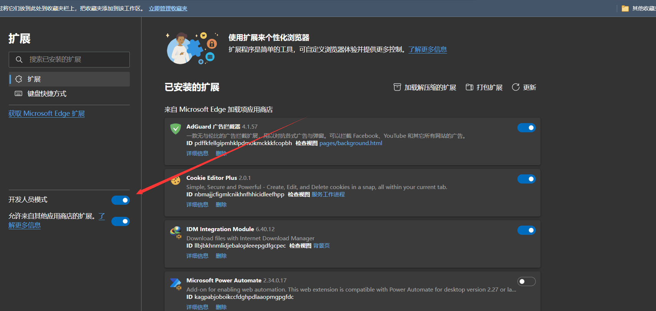Open 获取 Microsoft Edge 扩展 link

tap(46, 114)
